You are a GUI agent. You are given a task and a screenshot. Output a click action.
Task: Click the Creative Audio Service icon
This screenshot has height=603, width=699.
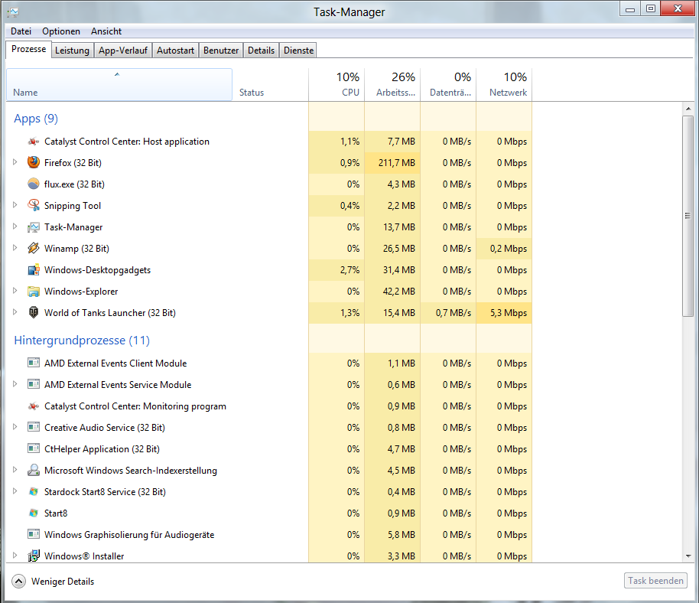click(34, 427)
